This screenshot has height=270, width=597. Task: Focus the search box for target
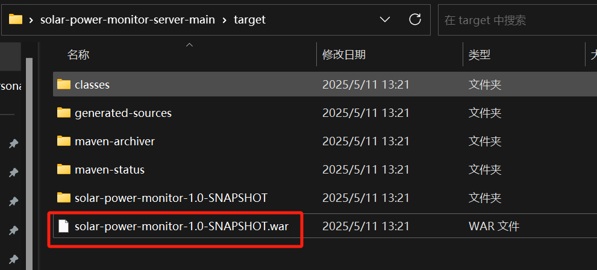pyautogui.click(x=517, y=20)
